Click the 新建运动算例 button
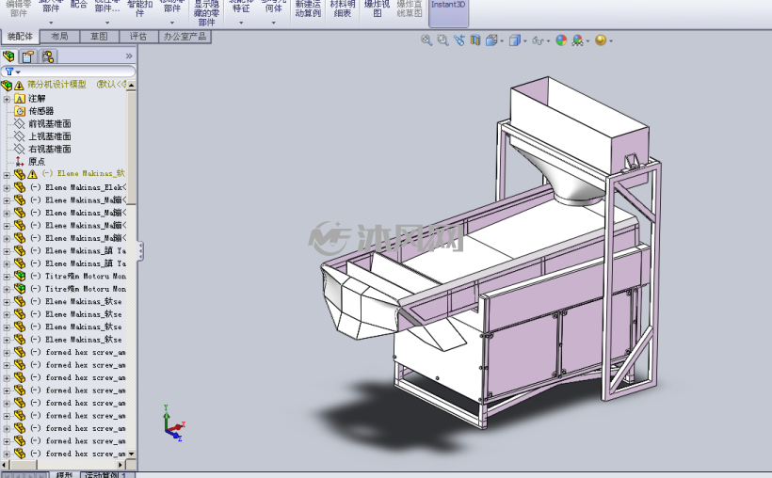The width and height of the screenshot is (772, 478). tap(308, 8)
